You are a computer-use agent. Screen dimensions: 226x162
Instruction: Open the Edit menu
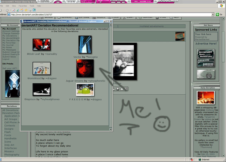point(7,6)
